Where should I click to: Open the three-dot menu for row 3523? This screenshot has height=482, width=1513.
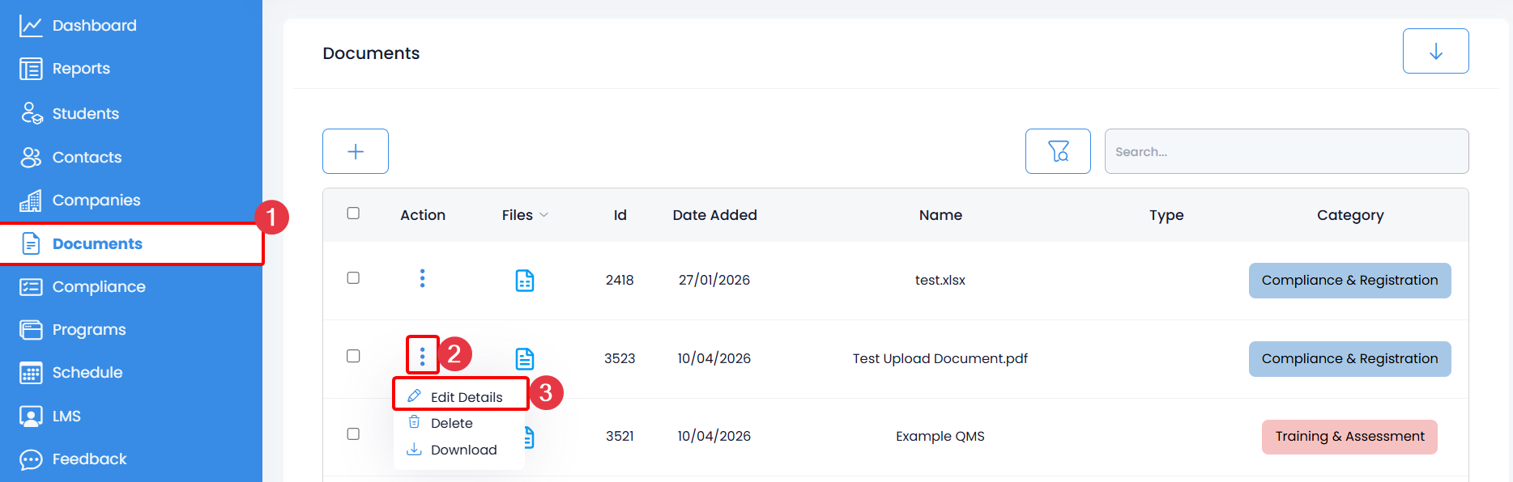pos(422,356)
